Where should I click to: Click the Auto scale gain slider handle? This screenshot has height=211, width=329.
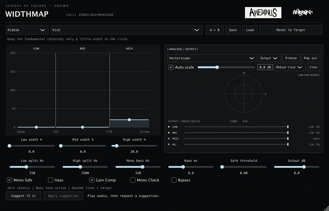tap(217, 67)
